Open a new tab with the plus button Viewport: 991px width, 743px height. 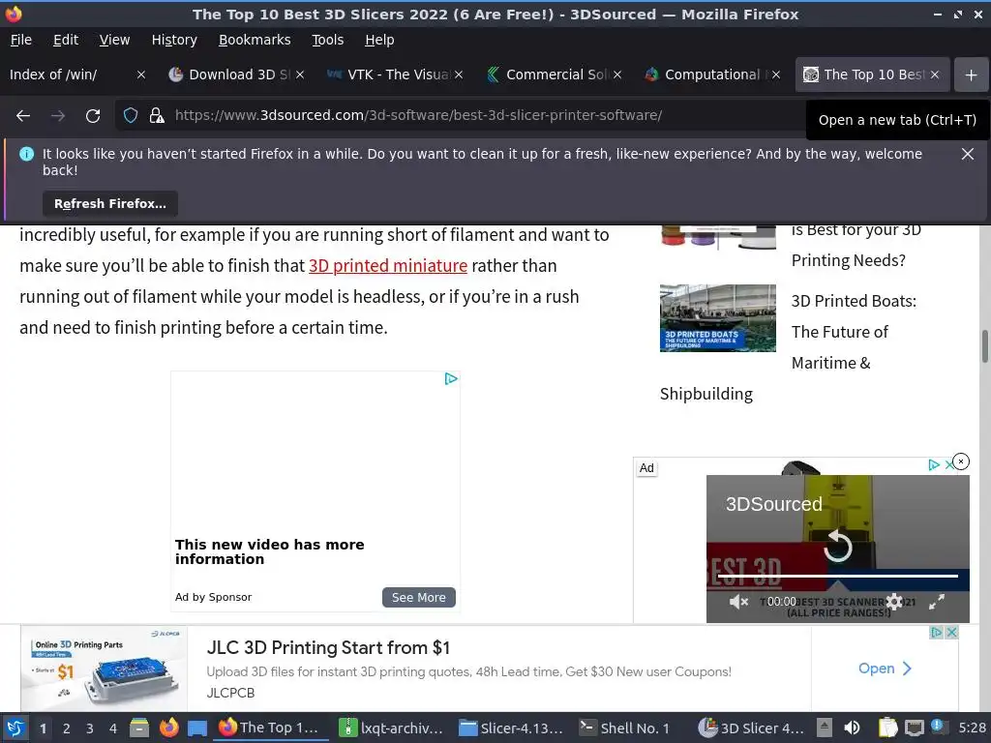click(x=971, y=74)
